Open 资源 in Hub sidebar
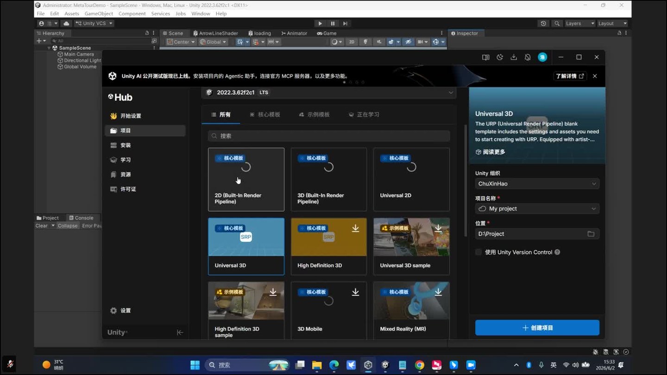667x375 pixels. point(145,175)
